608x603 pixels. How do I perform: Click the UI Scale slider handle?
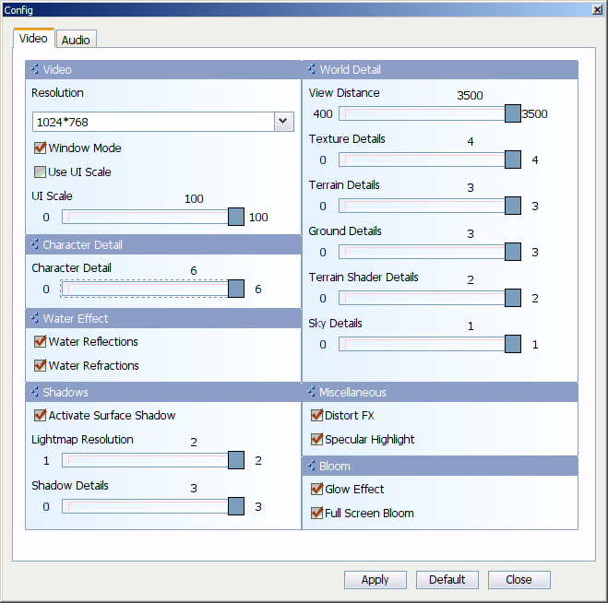point(236,217)
